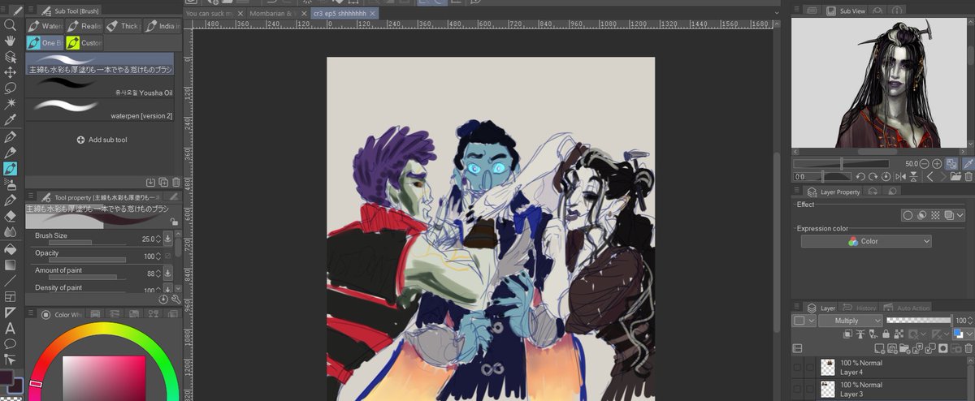Select the Pencil tool

click(x=11, y=152)
